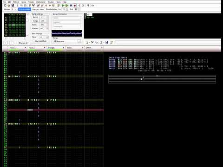Open module properties from toolbar
This screenshot has height=167, width=223.
pos(59,6)
